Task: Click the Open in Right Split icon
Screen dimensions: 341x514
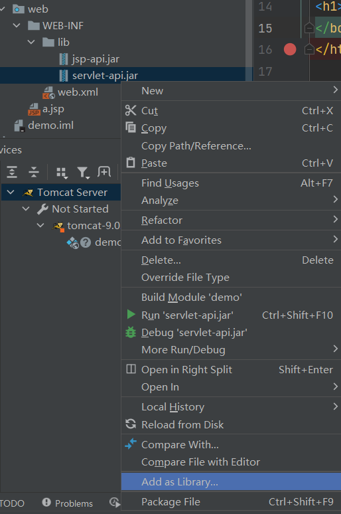Action: tap(131, 369)
